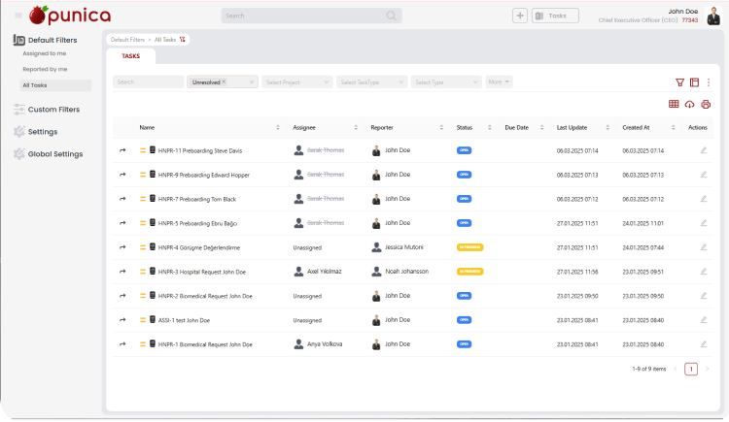
Task: Select All Tasks filter in sidebar
Action: point(55,85)
